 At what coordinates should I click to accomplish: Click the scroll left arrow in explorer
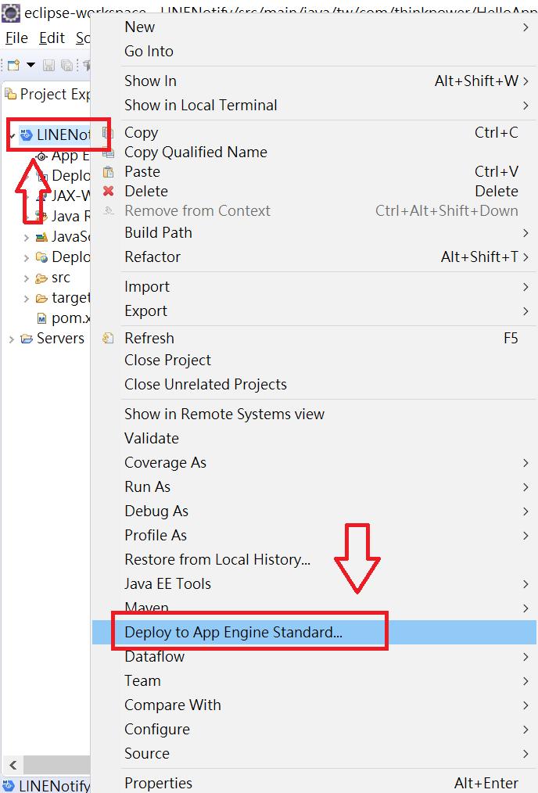[x=13, y=765]
